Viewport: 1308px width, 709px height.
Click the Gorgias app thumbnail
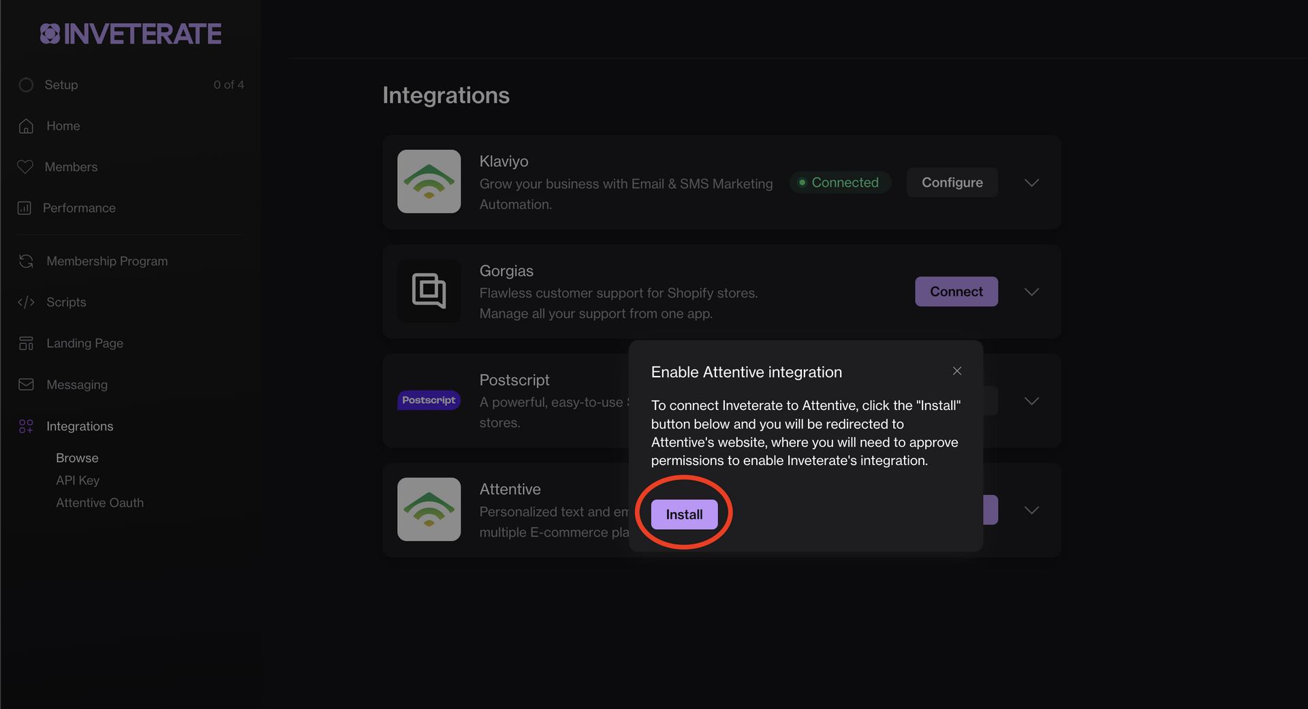click(429, 291)
